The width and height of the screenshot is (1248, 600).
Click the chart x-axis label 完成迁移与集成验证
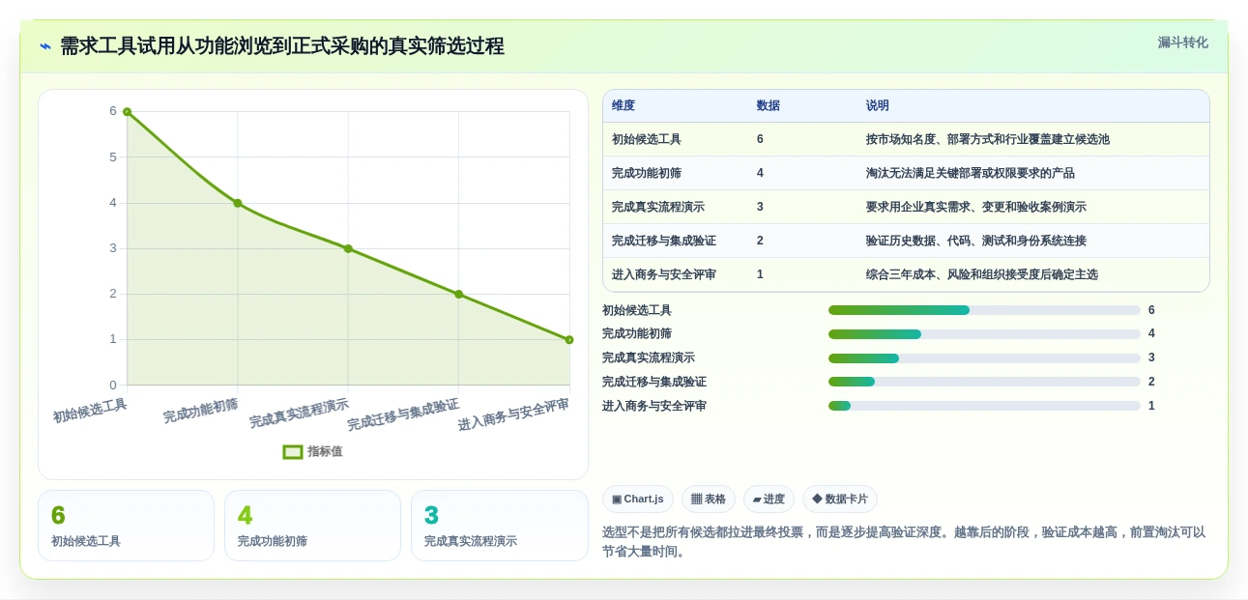click(403, 414)
